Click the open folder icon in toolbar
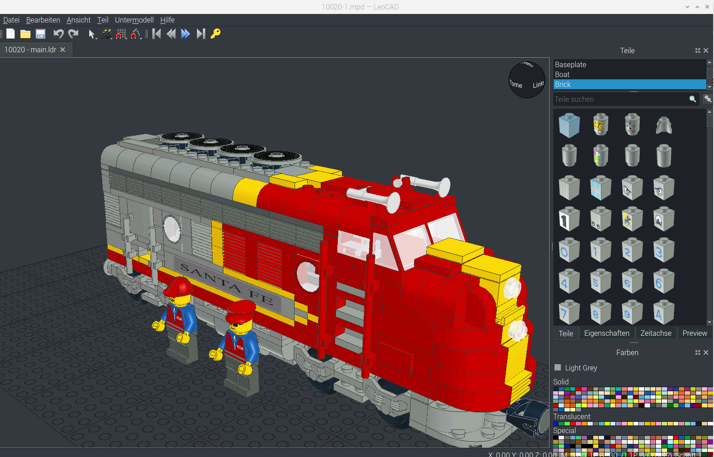This screenshot has width=714, height=457. click(25, 34)
